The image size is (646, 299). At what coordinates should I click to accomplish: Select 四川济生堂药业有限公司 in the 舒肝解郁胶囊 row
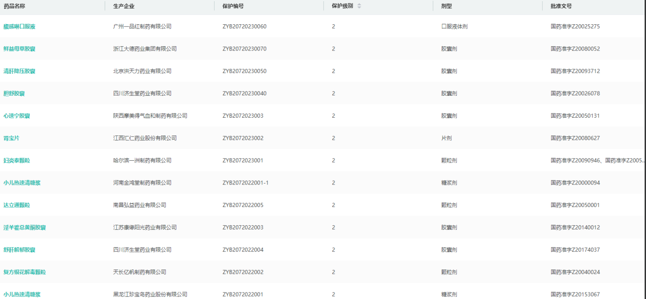(142, 250)
